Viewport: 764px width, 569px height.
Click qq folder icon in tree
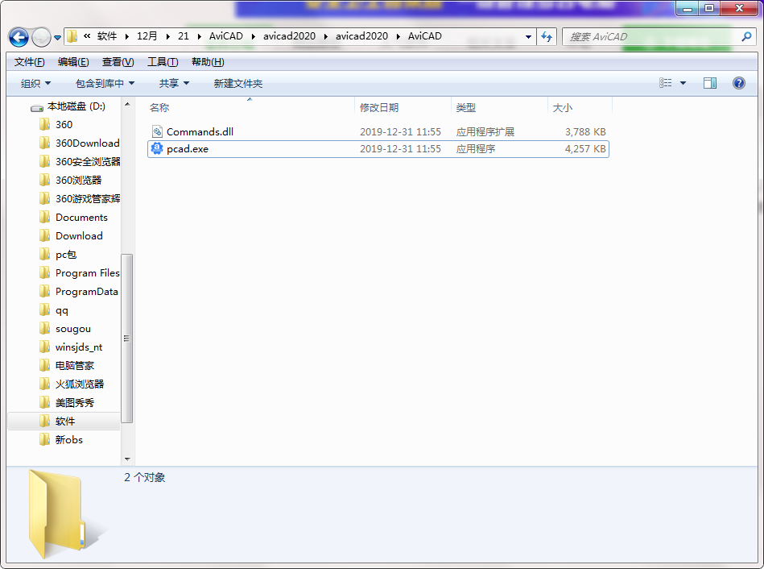click(44, 309)
